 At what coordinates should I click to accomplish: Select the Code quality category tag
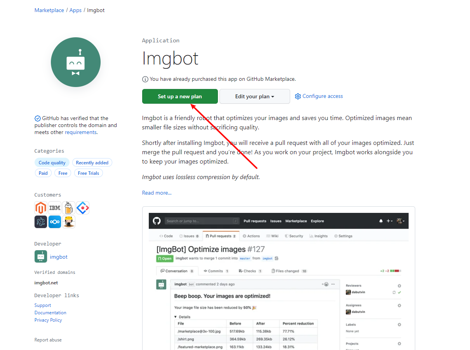click(x=52, y=163)
